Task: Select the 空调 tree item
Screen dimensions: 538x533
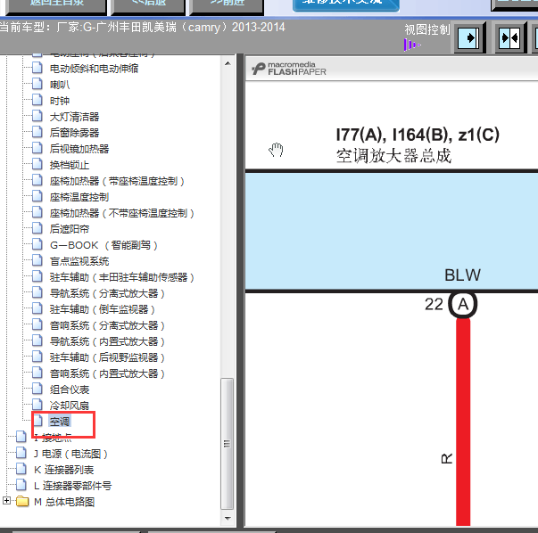Action: coord(60,422)
